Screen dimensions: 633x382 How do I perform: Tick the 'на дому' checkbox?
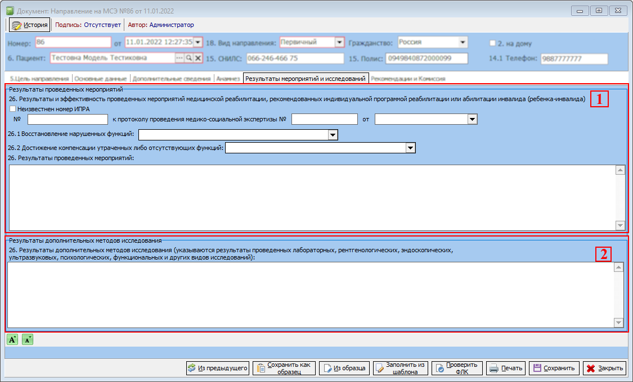click(492, 43)
